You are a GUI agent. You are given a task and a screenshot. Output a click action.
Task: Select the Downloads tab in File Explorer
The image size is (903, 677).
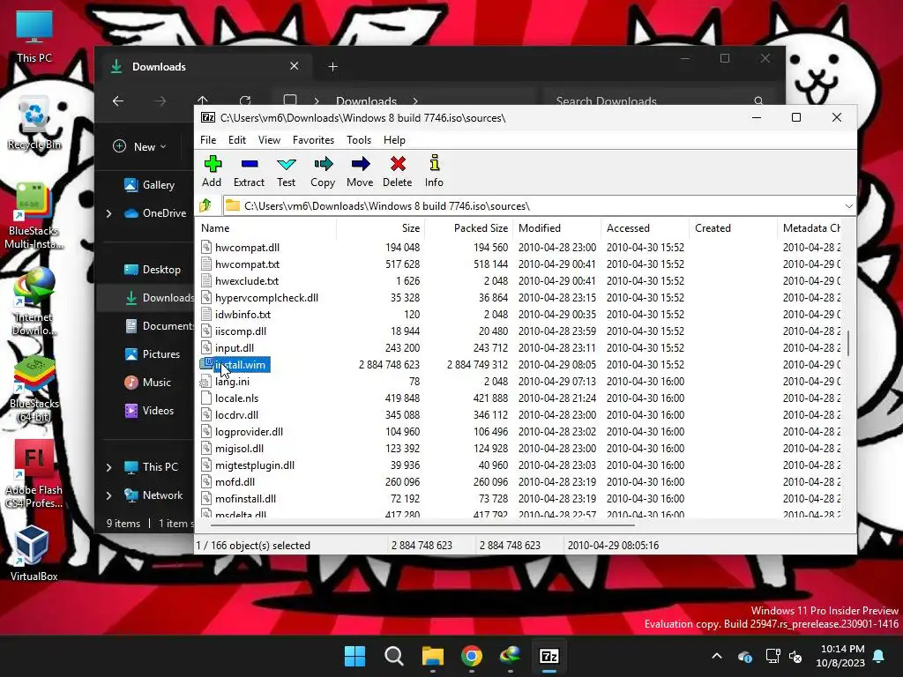205,66
